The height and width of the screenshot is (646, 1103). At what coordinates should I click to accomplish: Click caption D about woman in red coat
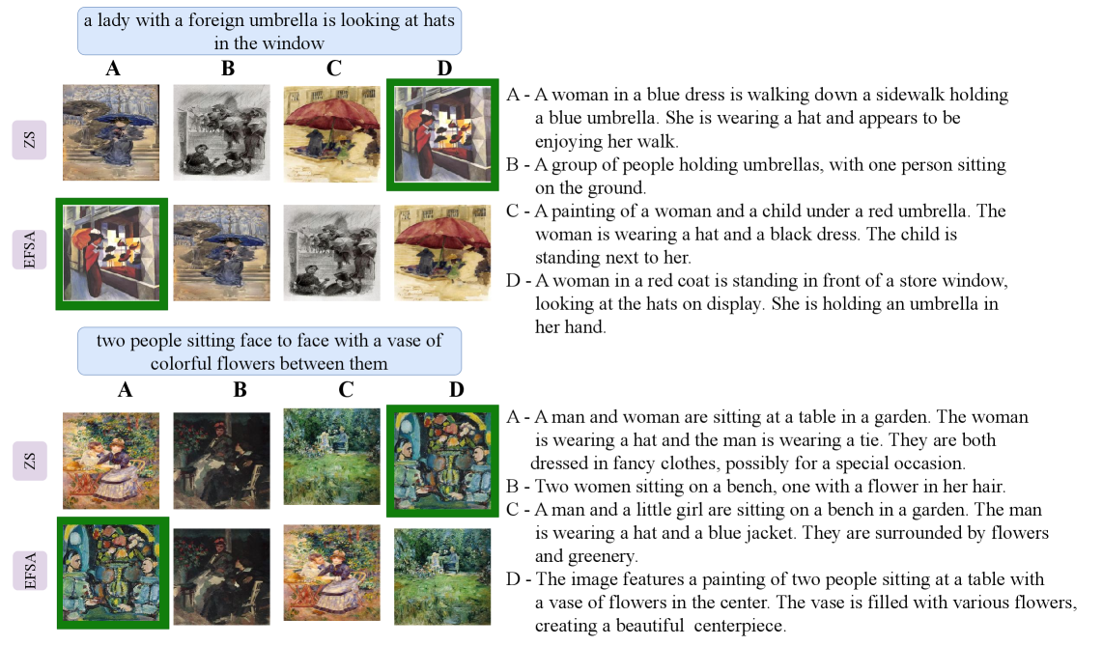(x=756, y=303)
